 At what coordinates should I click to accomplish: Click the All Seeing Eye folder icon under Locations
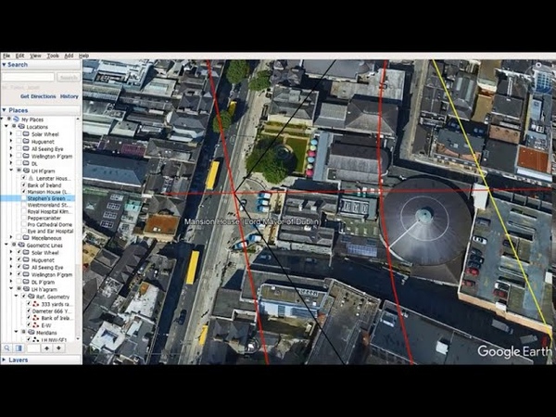point(26,148)
